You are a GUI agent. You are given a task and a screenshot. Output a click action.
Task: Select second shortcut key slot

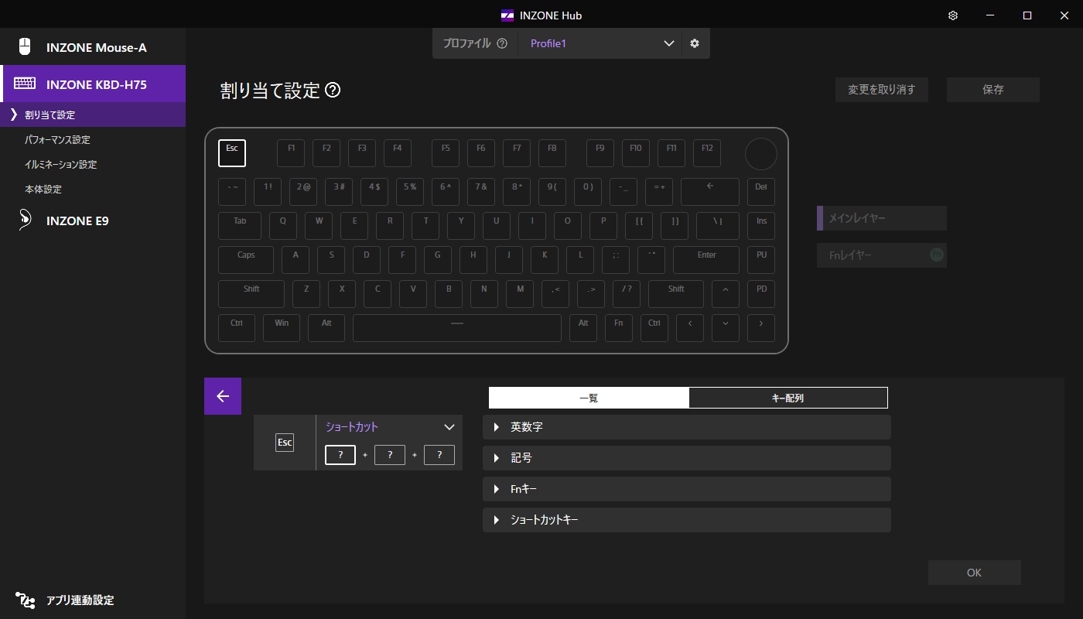point(390,455)
